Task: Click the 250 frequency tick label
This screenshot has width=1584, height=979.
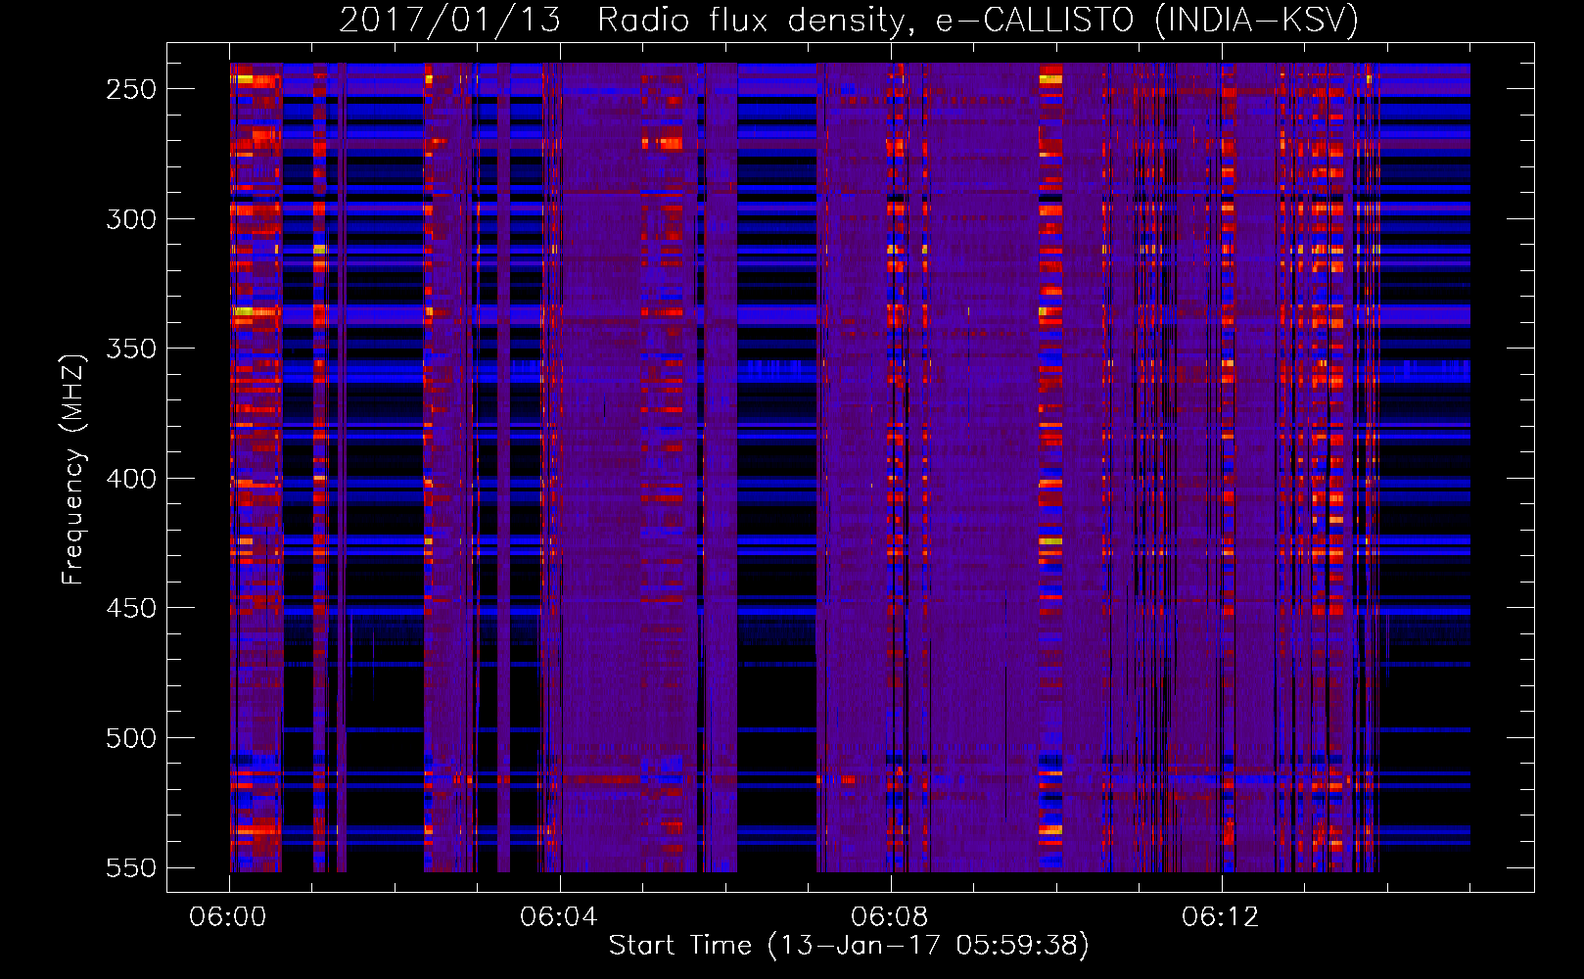Action: pyautogui.click(x=130, y=88)
